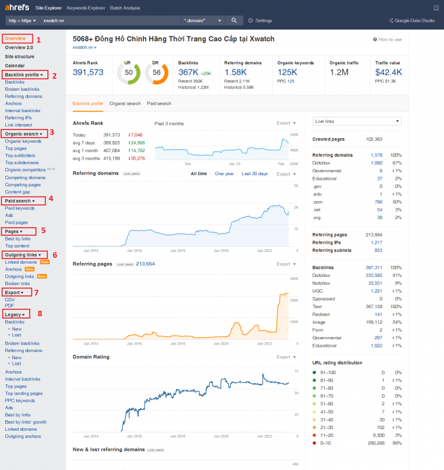Click Dofollow referring domains count 1,060

click(x=376, y=163)
